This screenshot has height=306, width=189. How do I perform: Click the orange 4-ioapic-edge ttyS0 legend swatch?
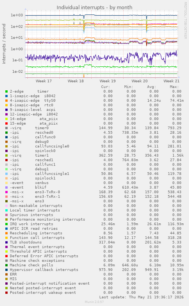(6, 101)
